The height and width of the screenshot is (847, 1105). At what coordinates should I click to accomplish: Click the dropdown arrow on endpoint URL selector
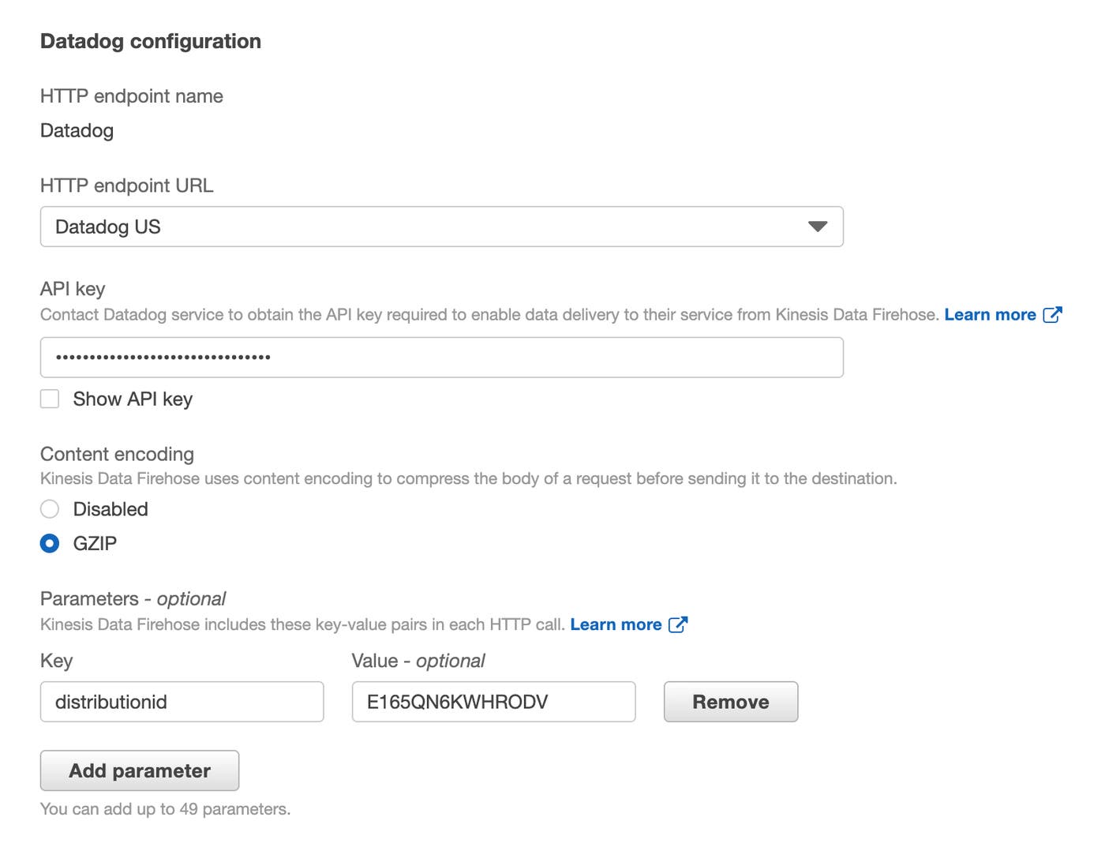coord(818,227)
